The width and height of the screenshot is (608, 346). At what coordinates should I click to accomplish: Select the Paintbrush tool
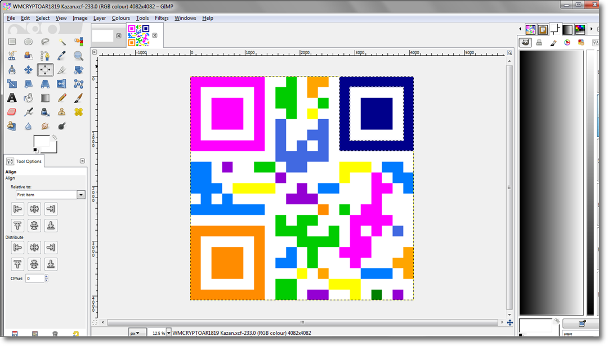tap(78, 98)
